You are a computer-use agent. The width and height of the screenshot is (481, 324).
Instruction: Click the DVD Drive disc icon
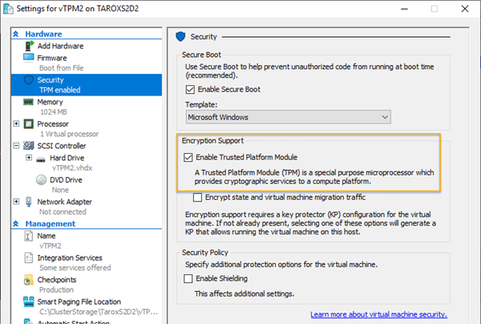[41, 180]
